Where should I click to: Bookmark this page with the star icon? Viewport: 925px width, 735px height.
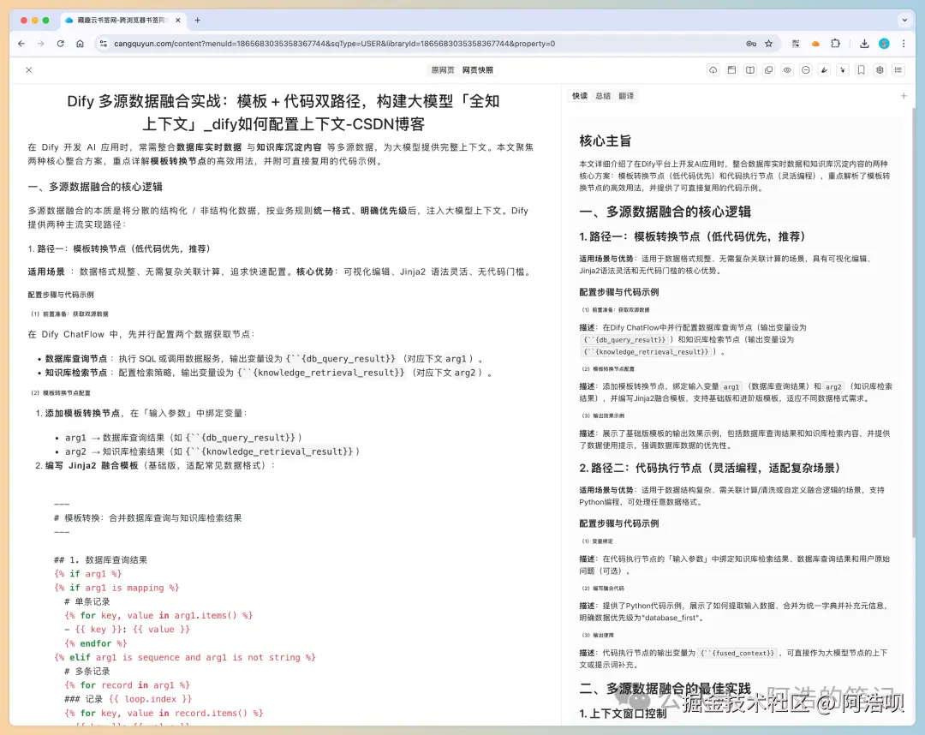point(768,44)
